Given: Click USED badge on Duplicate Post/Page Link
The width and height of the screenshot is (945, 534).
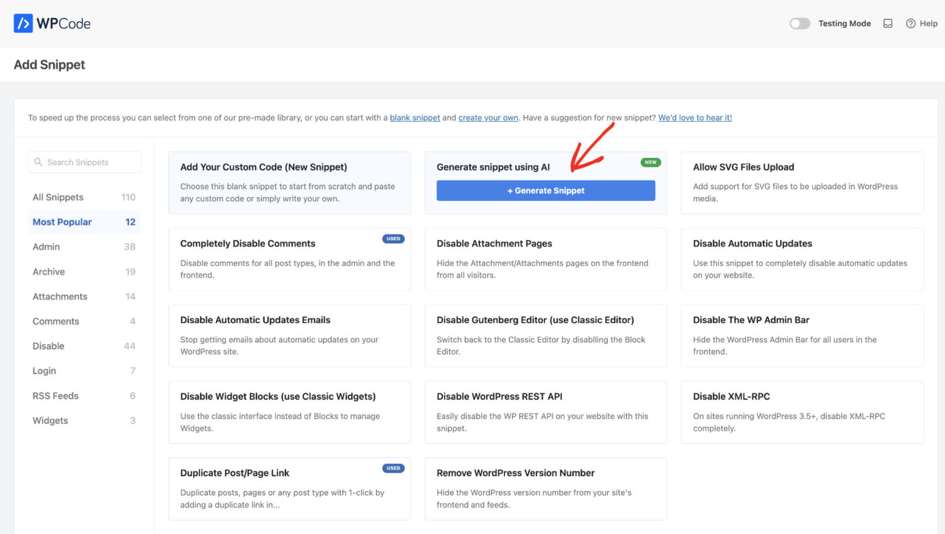Looking at the screenshot, I should click(393, 468).
